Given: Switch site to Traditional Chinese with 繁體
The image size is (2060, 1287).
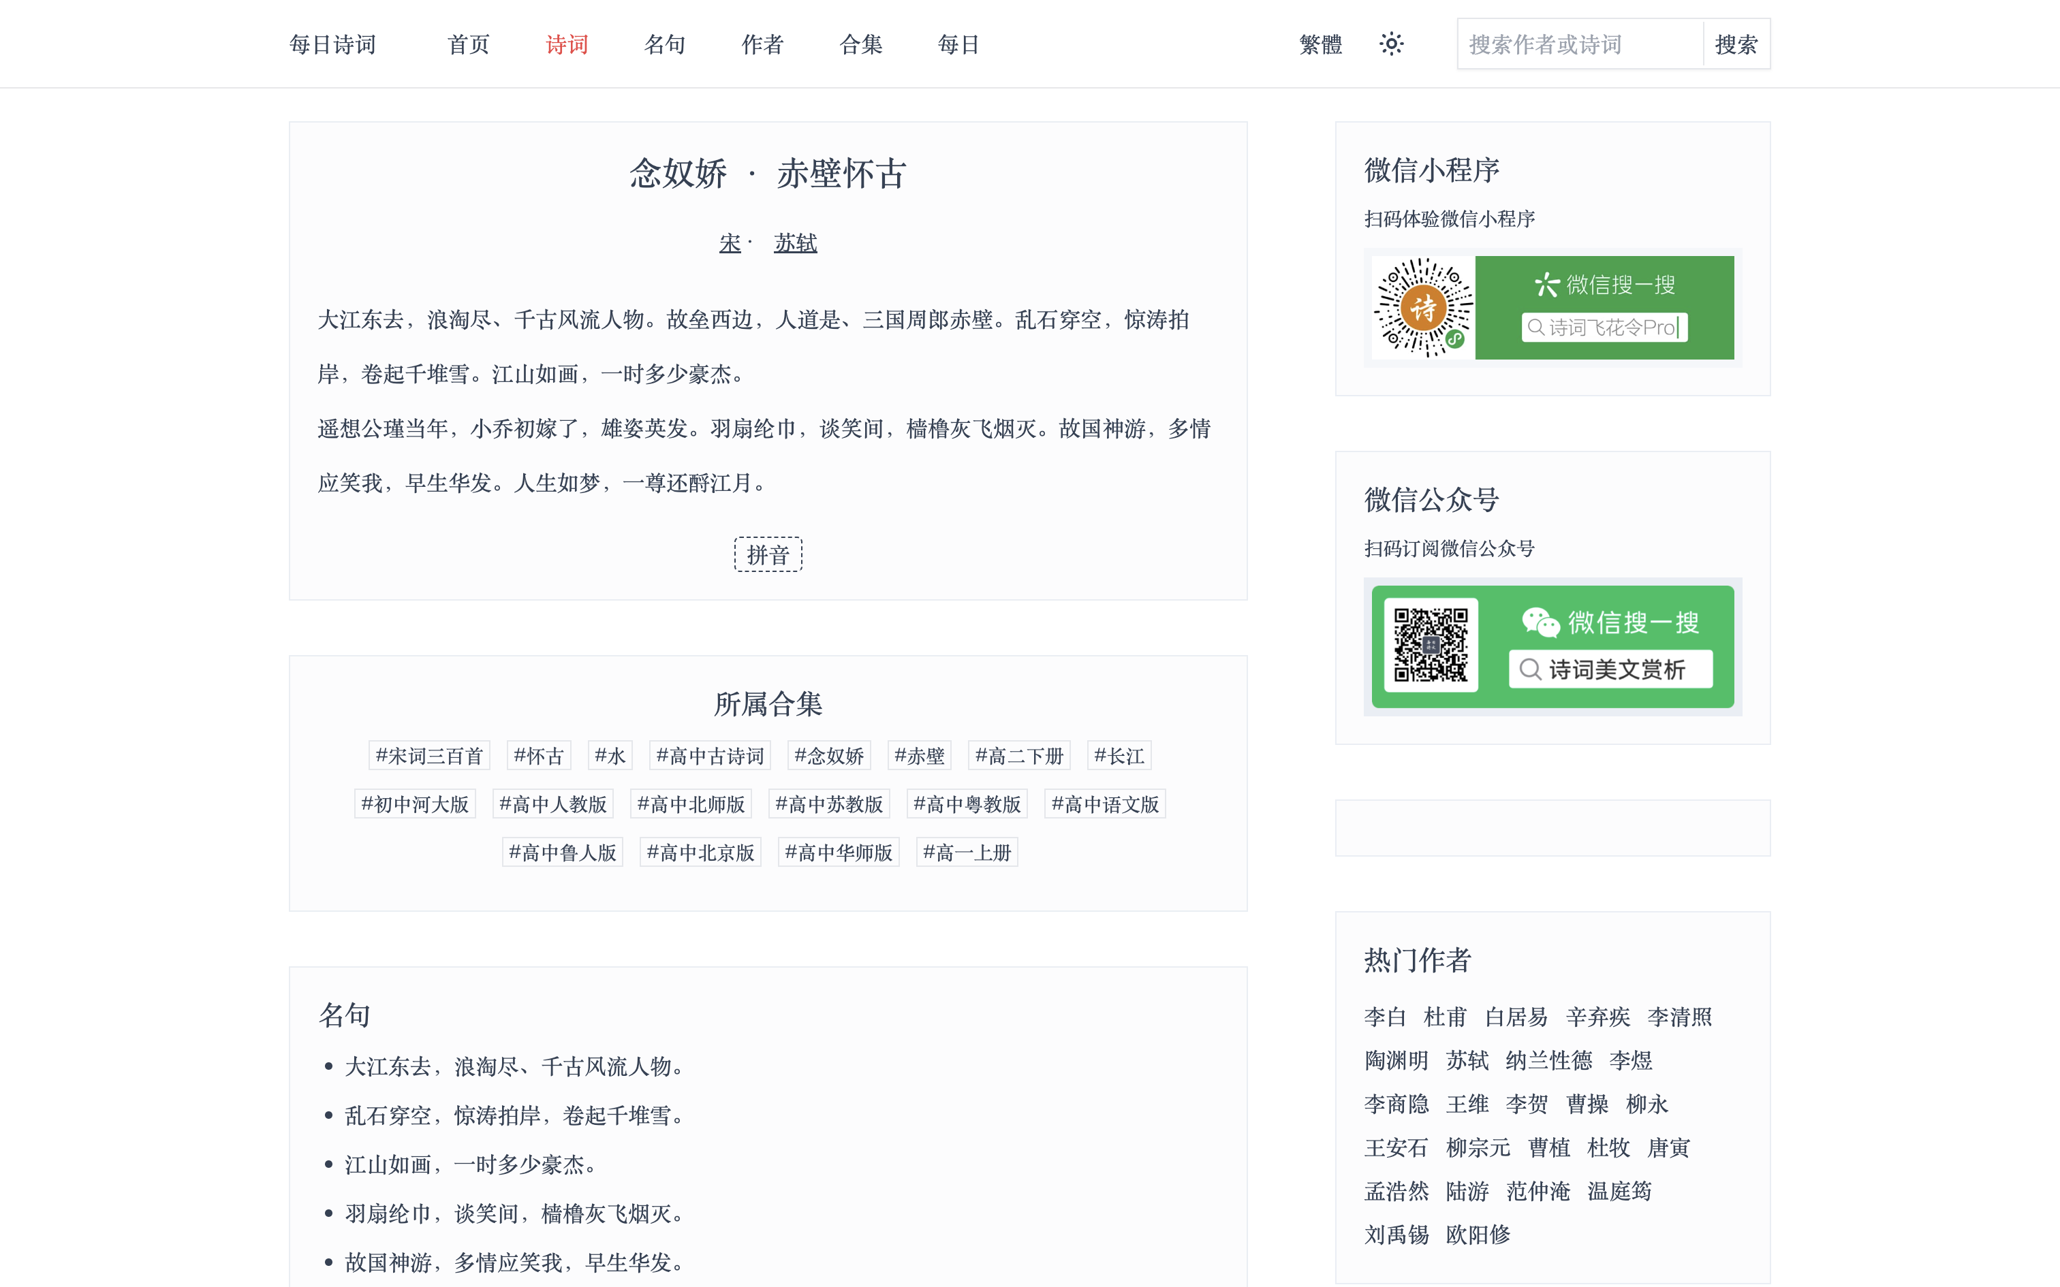Looking at the screenshot, I should [1320, 44].
